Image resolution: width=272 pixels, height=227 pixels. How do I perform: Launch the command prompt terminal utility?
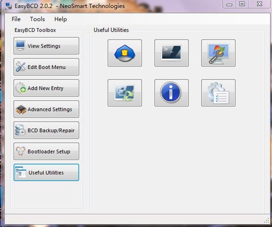tap(171, 53)
